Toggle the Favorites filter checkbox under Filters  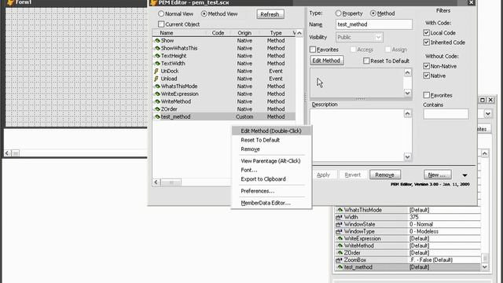click(426, 95)
